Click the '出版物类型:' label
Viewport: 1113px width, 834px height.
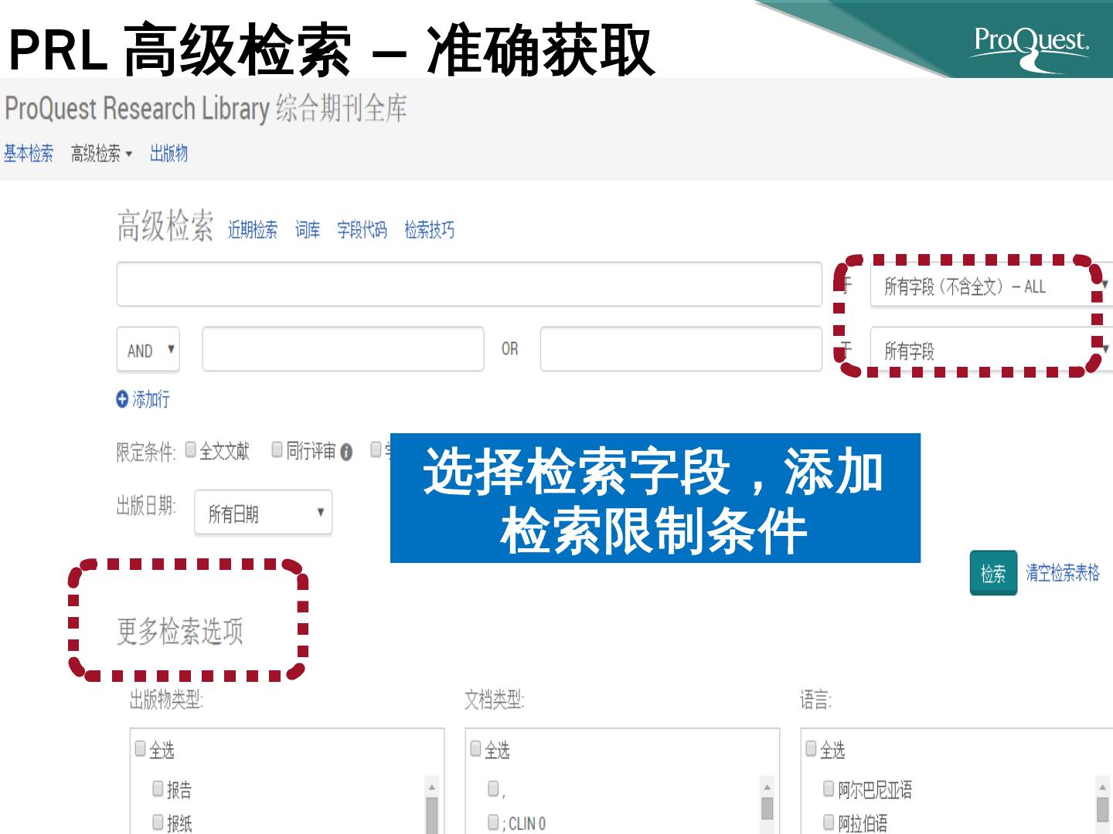[x=166, y=700]
